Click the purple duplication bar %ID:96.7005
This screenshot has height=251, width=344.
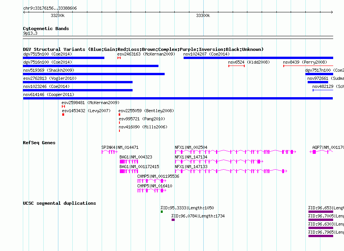pyautogui.click(x=321, y=220)
